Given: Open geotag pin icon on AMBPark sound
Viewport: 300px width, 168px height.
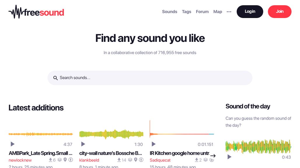Looking at the screenshot, I should [65, 160].
